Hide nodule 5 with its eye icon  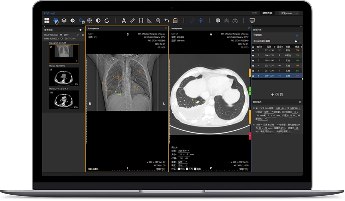253,71
